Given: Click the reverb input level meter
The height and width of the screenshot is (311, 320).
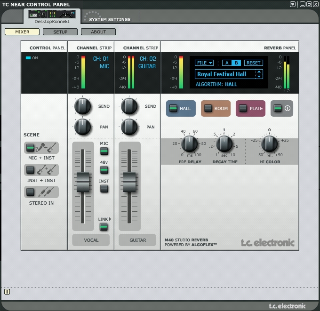Looking at the screenshot, I should tap(181, 72).
